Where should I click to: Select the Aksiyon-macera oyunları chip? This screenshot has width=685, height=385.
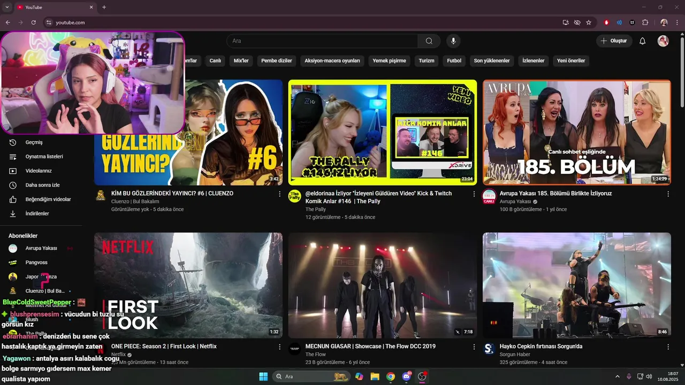332,60
